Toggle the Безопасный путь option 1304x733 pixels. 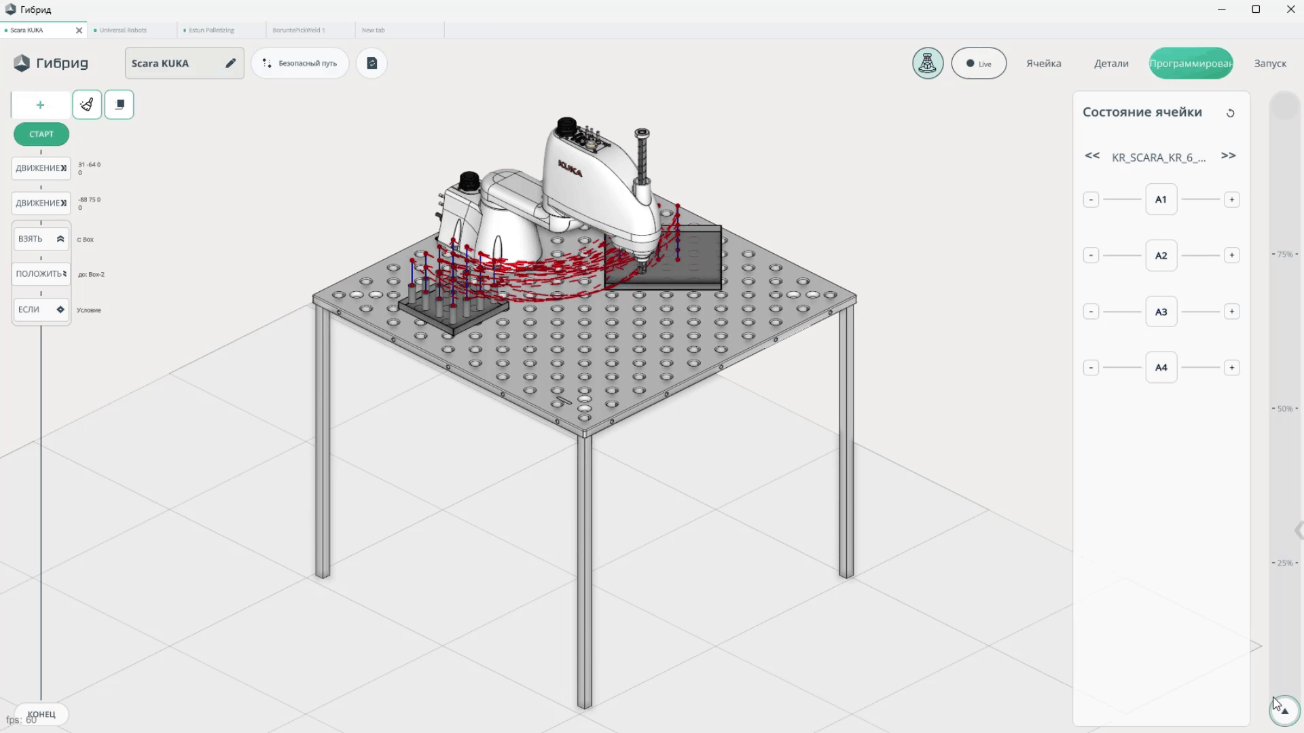click(x=300, y=63)
